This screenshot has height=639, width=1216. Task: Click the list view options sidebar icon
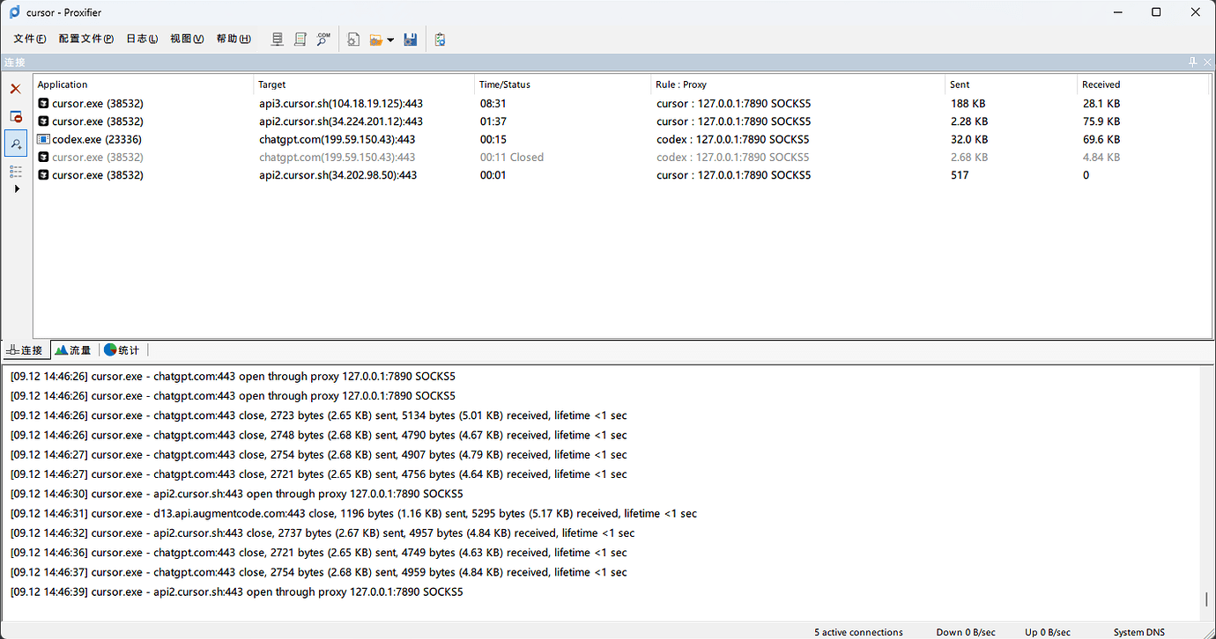tap(16, 171)
